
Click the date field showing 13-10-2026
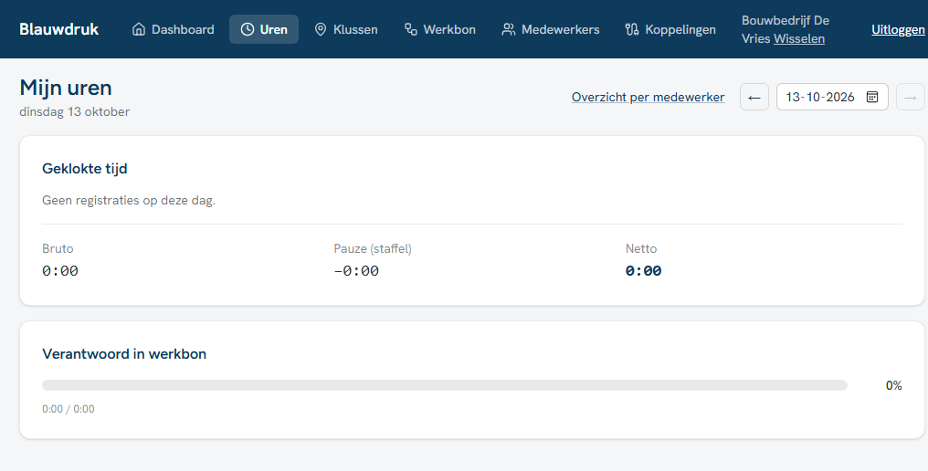point(832,97)
